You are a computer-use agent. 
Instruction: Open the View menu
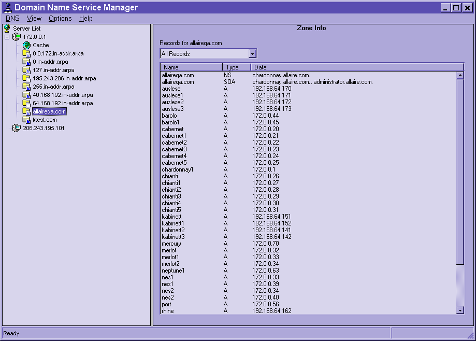click(34, 18)
